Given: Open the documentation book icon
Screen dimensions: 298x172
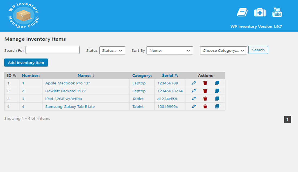Looking at the screenshot, I should click(242, 12).
